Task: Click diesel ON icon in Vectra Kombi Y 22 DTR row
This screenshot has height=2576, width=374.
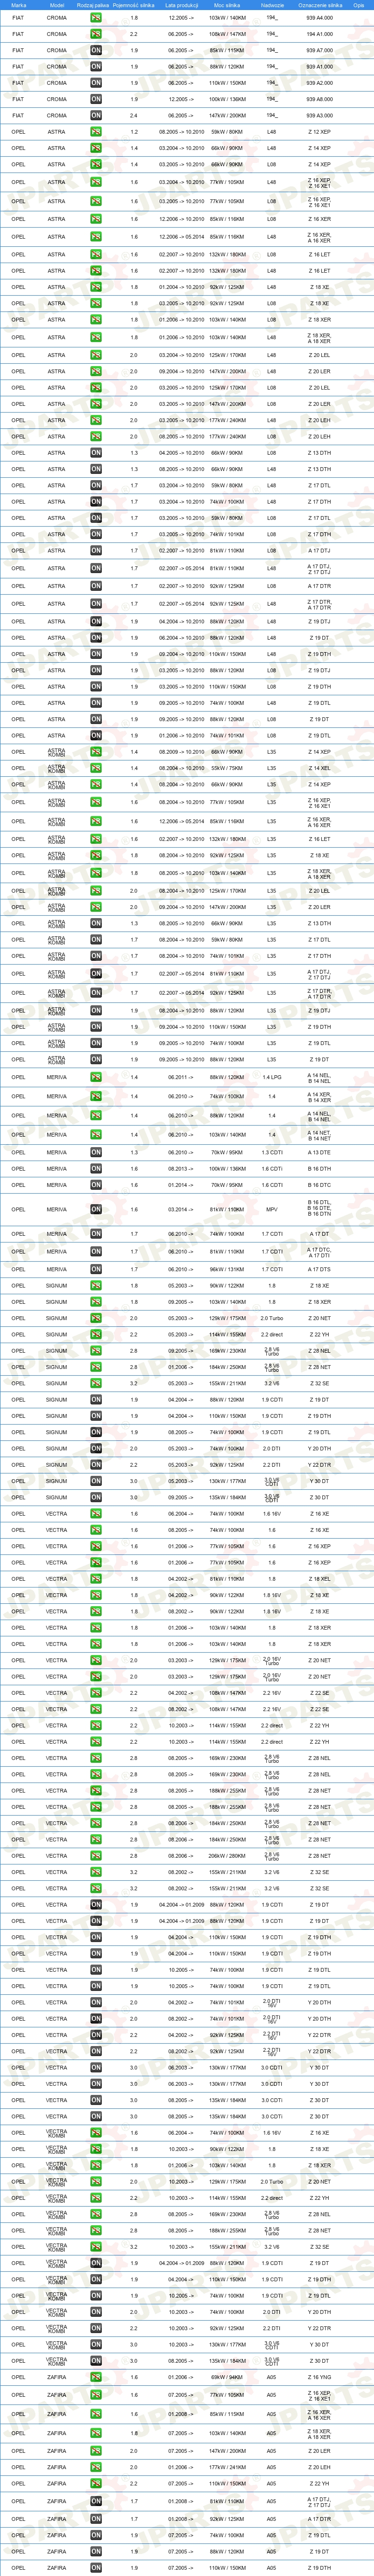Action: (96, 2328)
